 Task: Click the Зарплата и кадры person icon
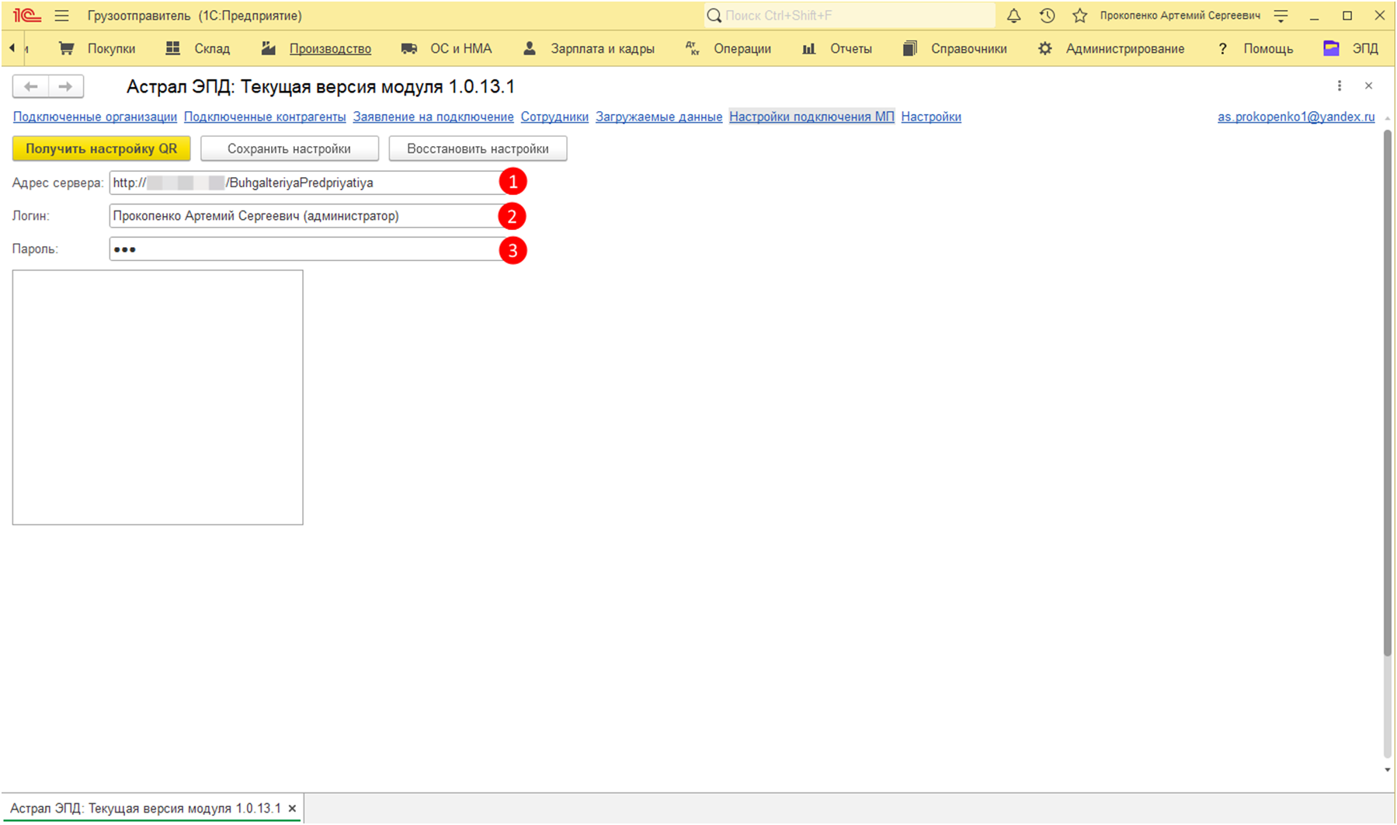click(530, 48)
